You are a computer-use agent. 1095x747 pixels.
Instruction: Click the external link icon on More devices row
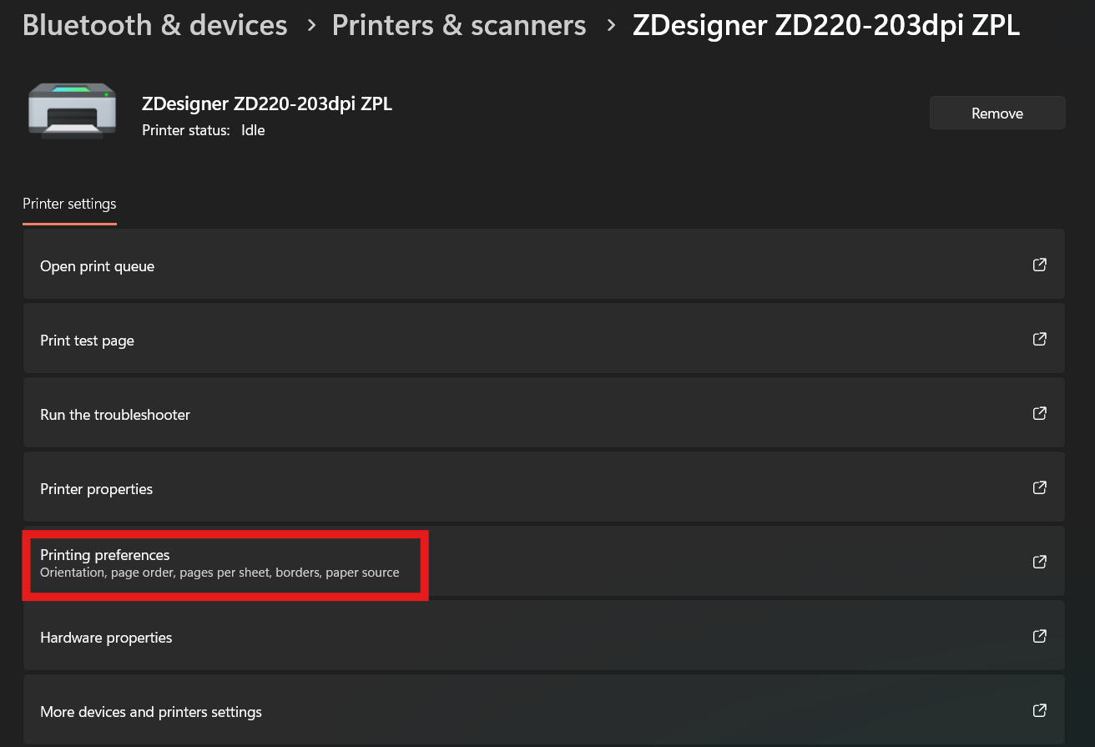pyautogui.click(x=1039, y=710)
